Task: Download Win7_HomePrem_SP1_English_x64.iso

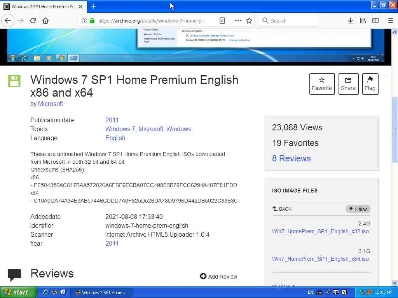Action: (x=320, y=259)
